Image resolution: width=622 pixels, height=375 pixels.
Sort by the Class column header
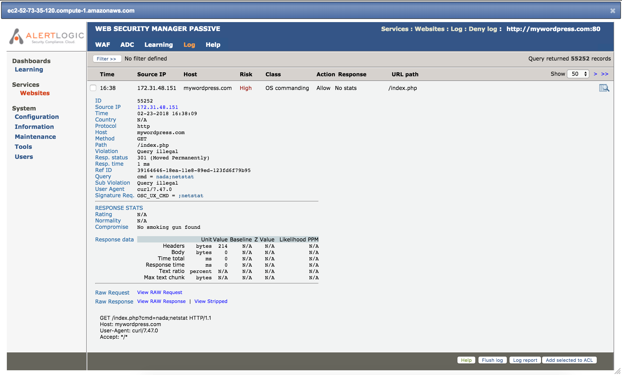click(273, 74)
